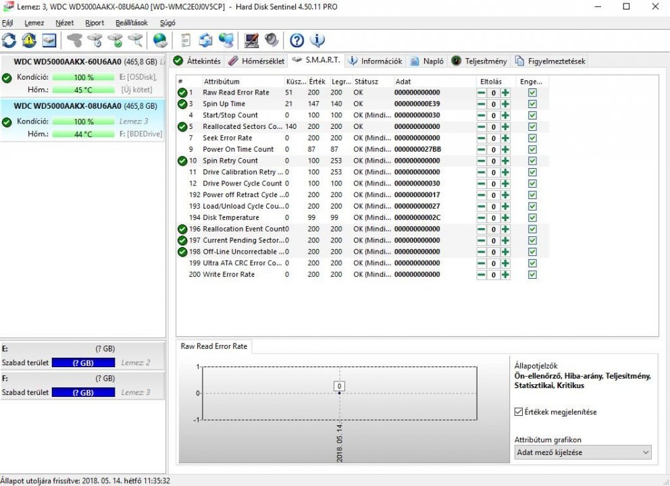The height and width of the screenshot is (486, 670).
Task: Uncheck the Értékek megjelenítése checkbox
Action: click(x=519, y=412)
